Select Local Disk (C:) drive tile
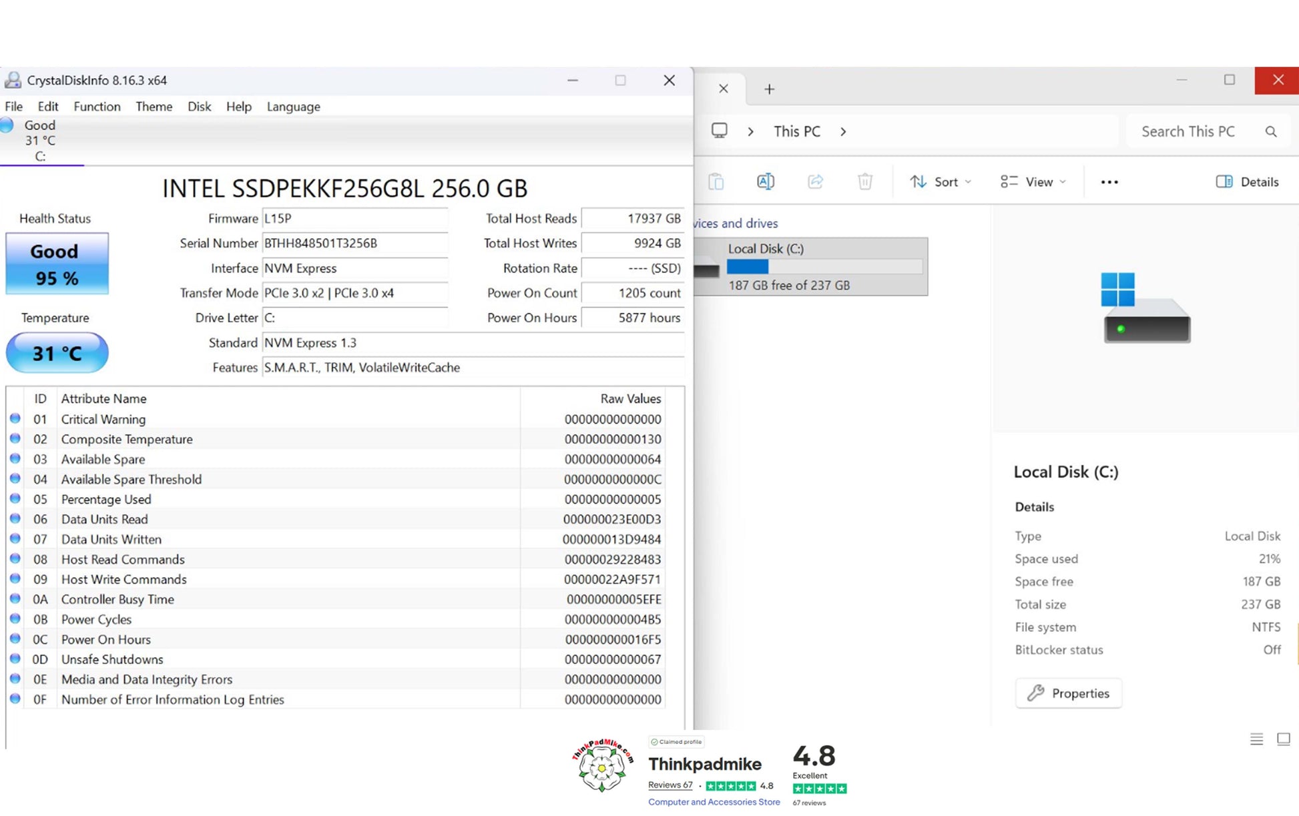1299x816 pixels. (811, 266)
